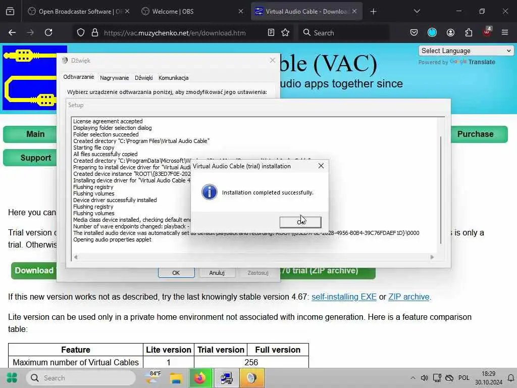Open the Support page button
Image resolution: width=517 pixels, height=388 pixels.
pyautogui.click(x=35, y=158)
